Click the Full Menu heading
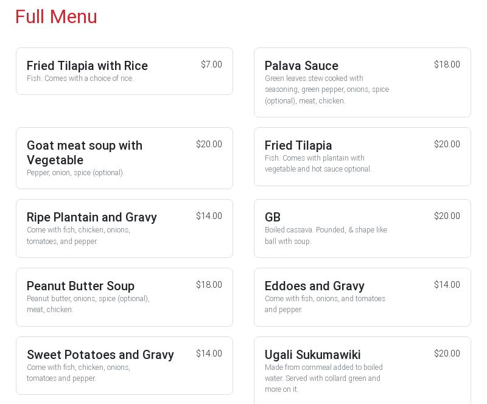Viewport: 487px width, 404px height. [56, 17]
